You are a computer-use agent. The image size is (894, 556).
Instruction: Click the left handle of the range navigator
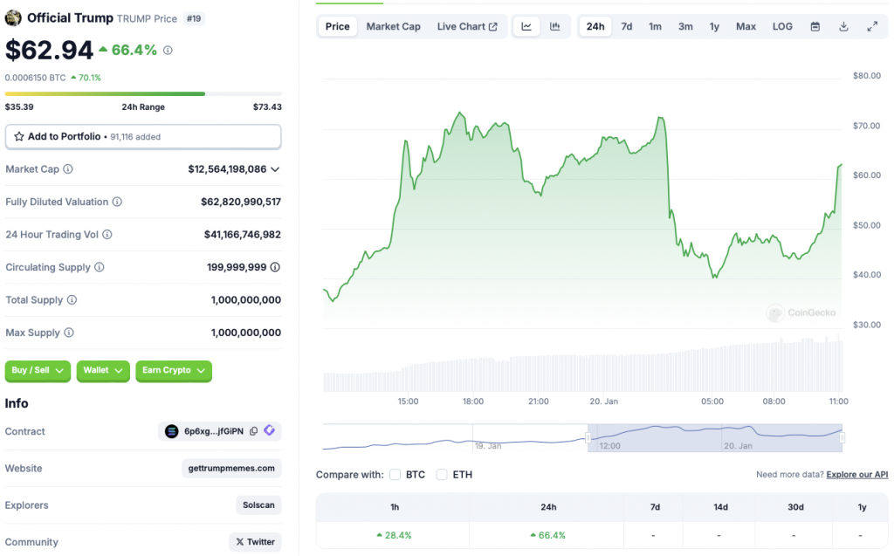point(588,438)
